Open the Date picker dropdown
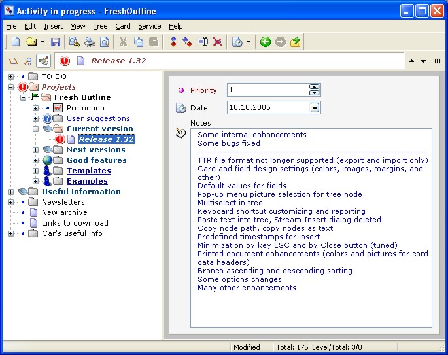 coord(315,108)
